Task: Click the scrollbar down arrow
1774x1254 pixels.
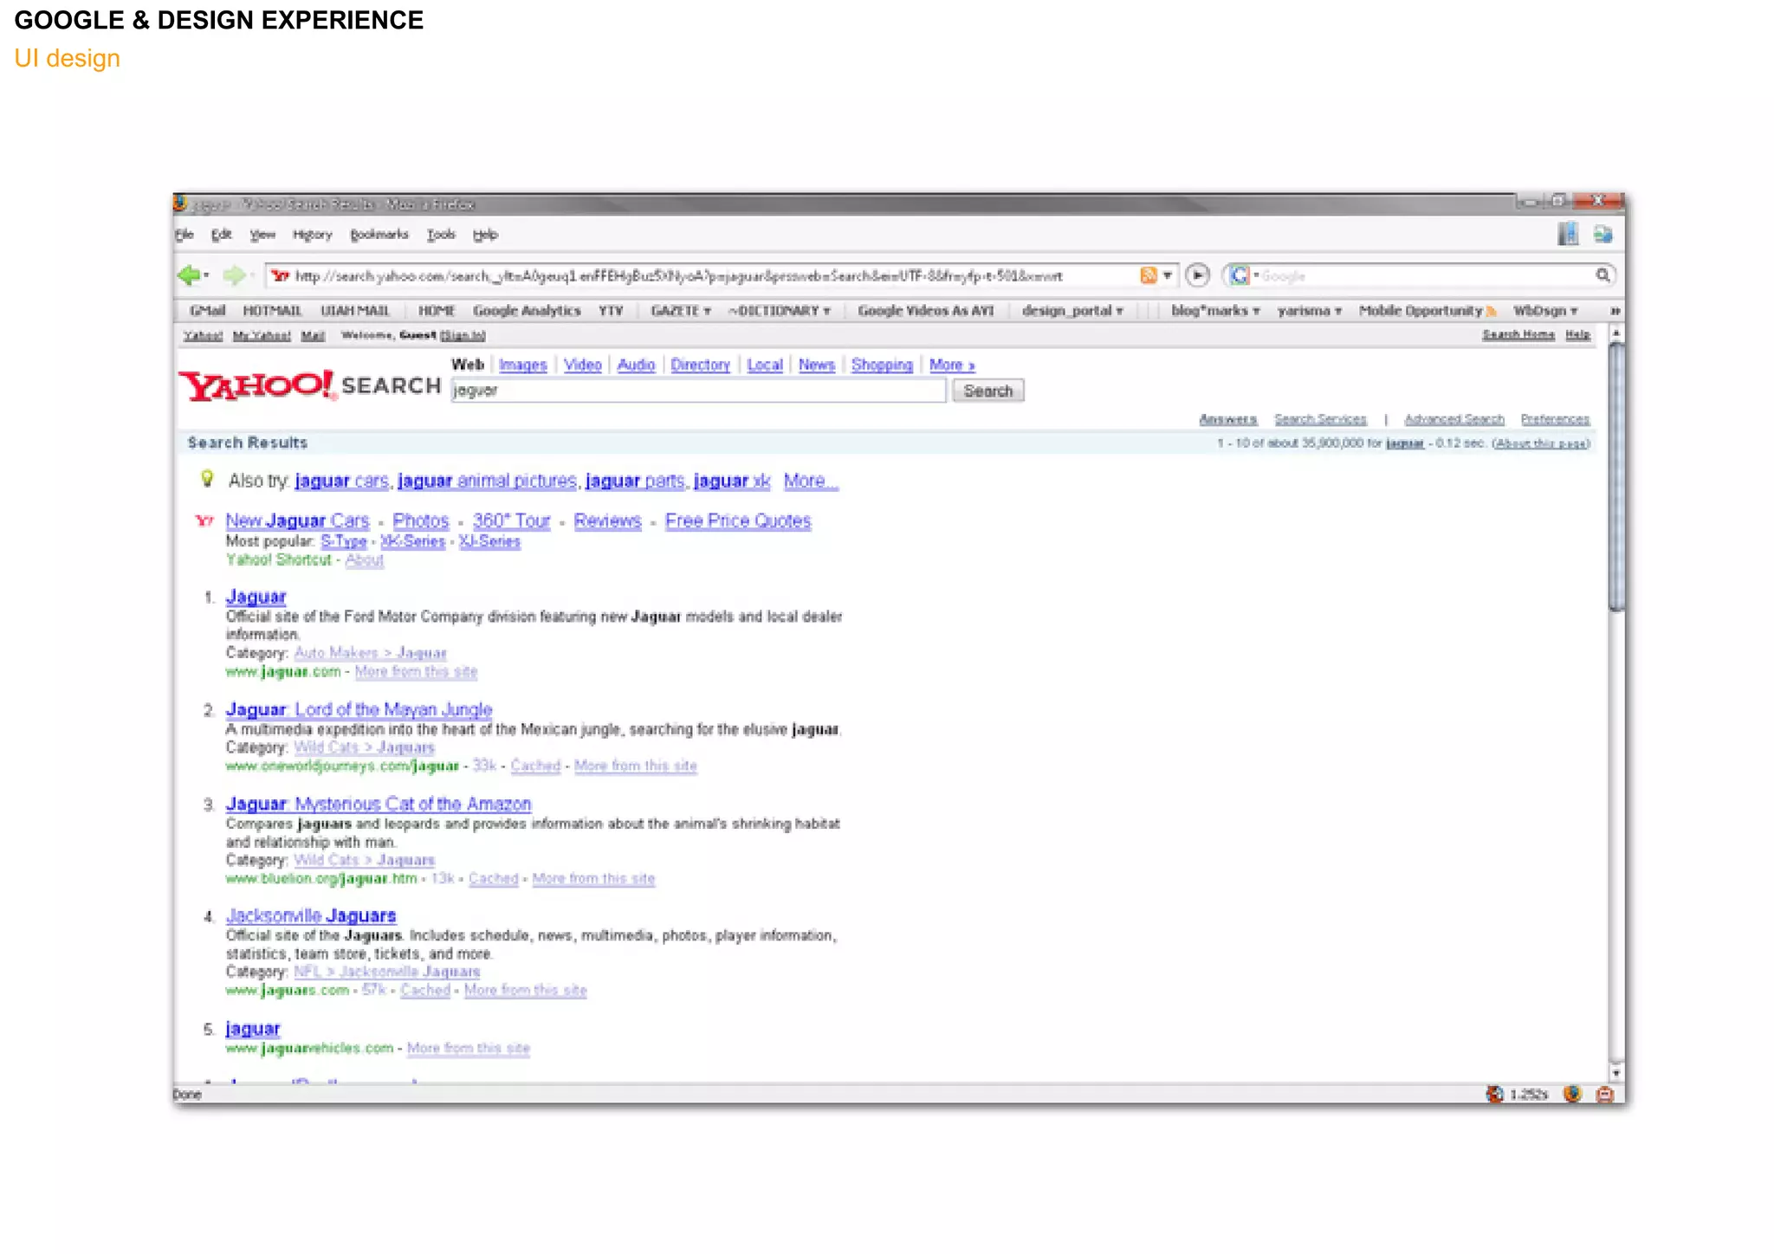Action: (1616, 1072)
